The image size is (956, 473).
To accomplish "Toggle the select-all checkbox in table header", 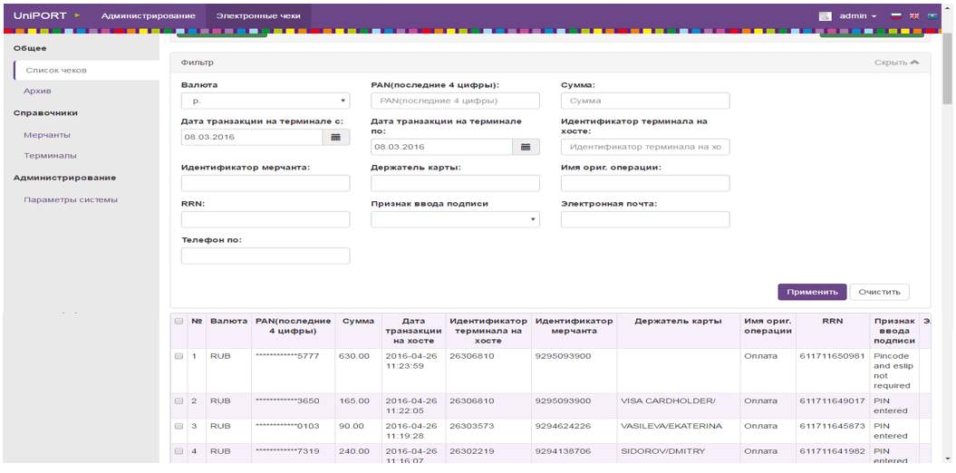I will pos(179,322).
